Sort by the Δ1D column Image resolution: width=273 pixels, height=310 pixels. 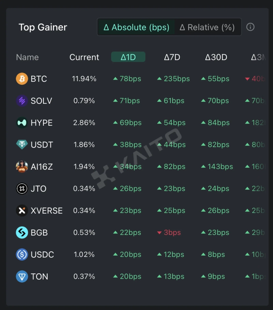128,57
